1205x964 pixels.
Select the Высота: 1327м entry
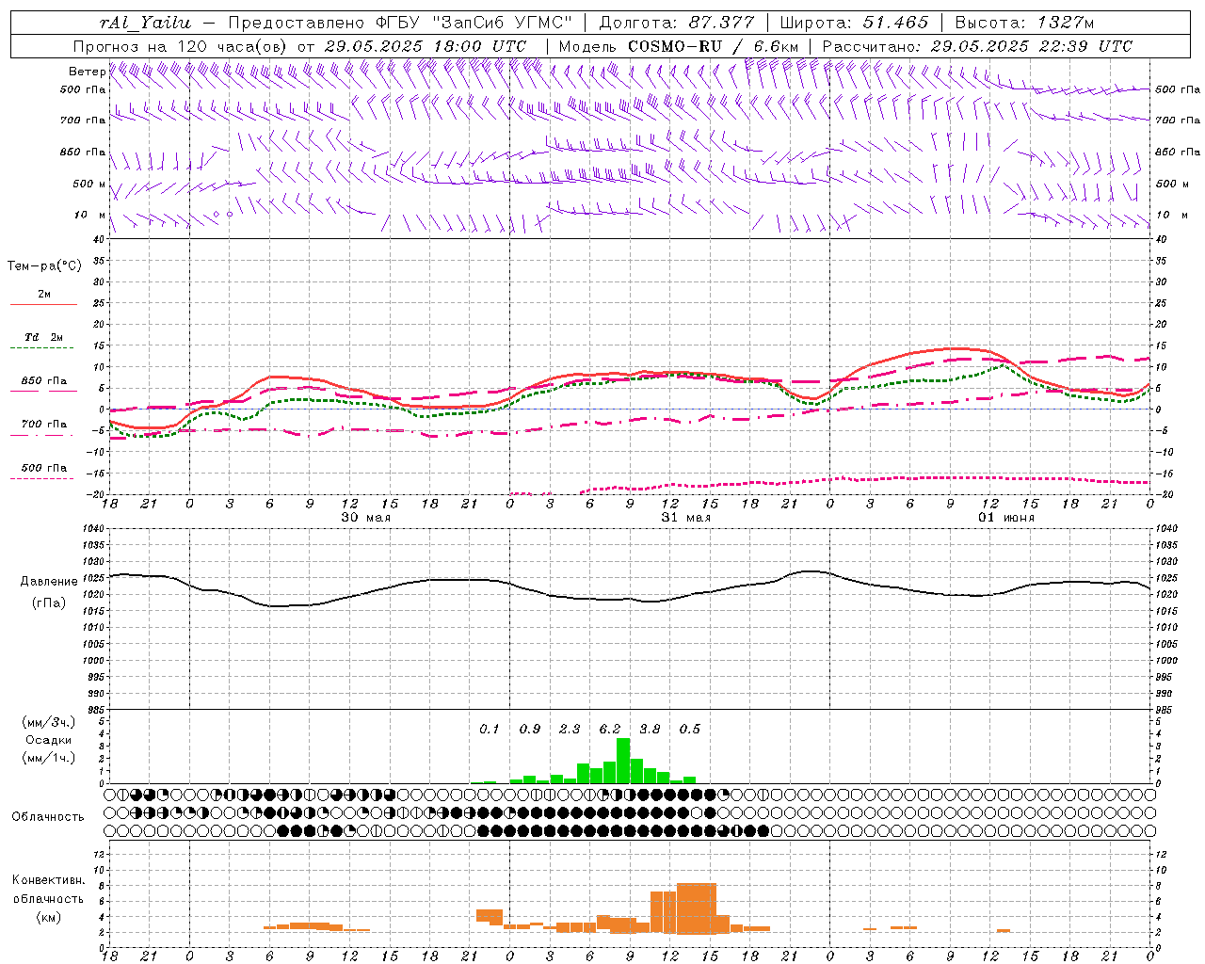click(x=1024, y=23)
